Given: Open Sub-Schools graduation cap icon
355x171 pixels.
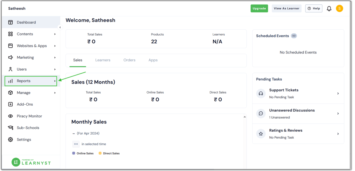Looking at the screenshot, I should point(11,128).
